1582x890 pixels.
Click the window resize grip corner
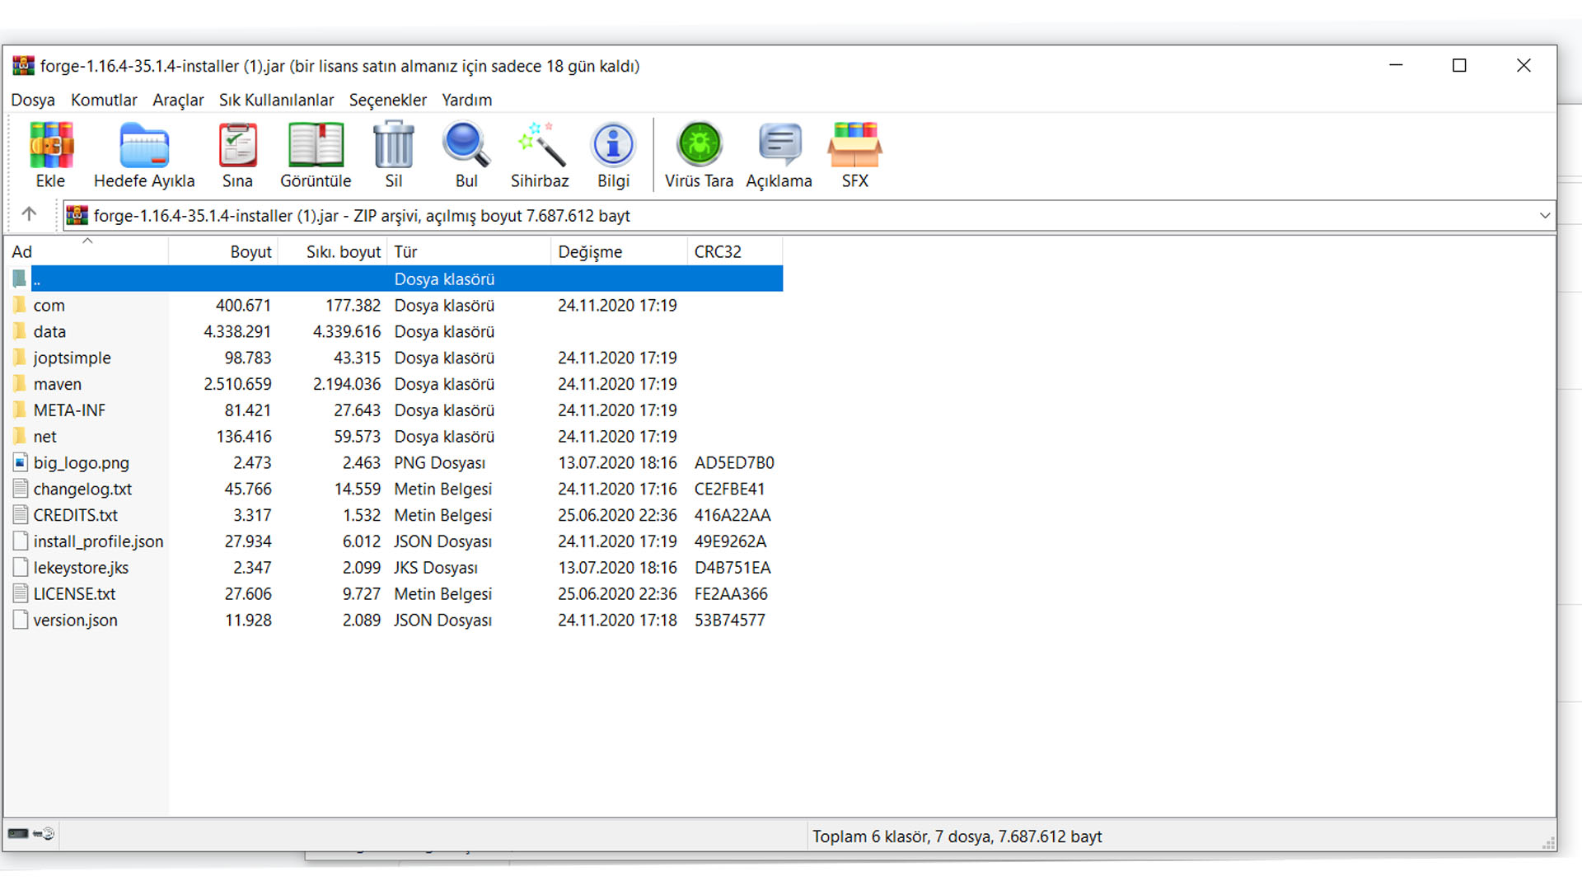point(1548,843)
